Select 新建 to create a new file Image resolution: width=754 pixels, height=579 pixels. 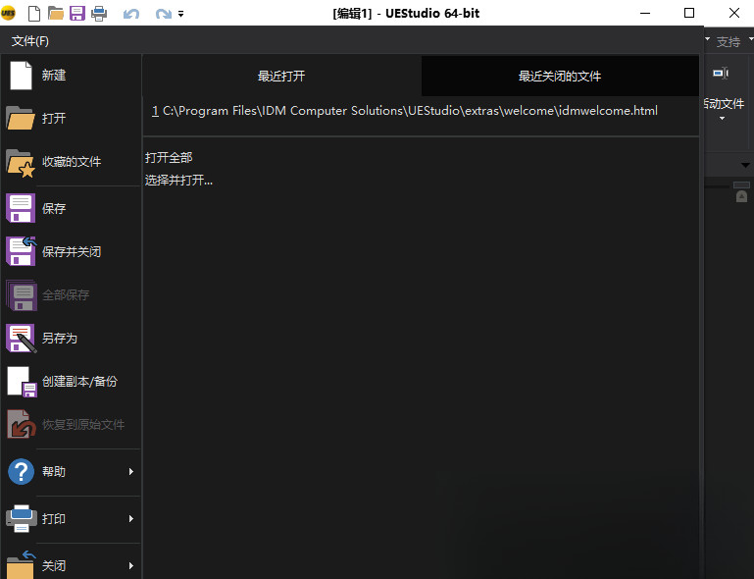click(x=71, y=76)
